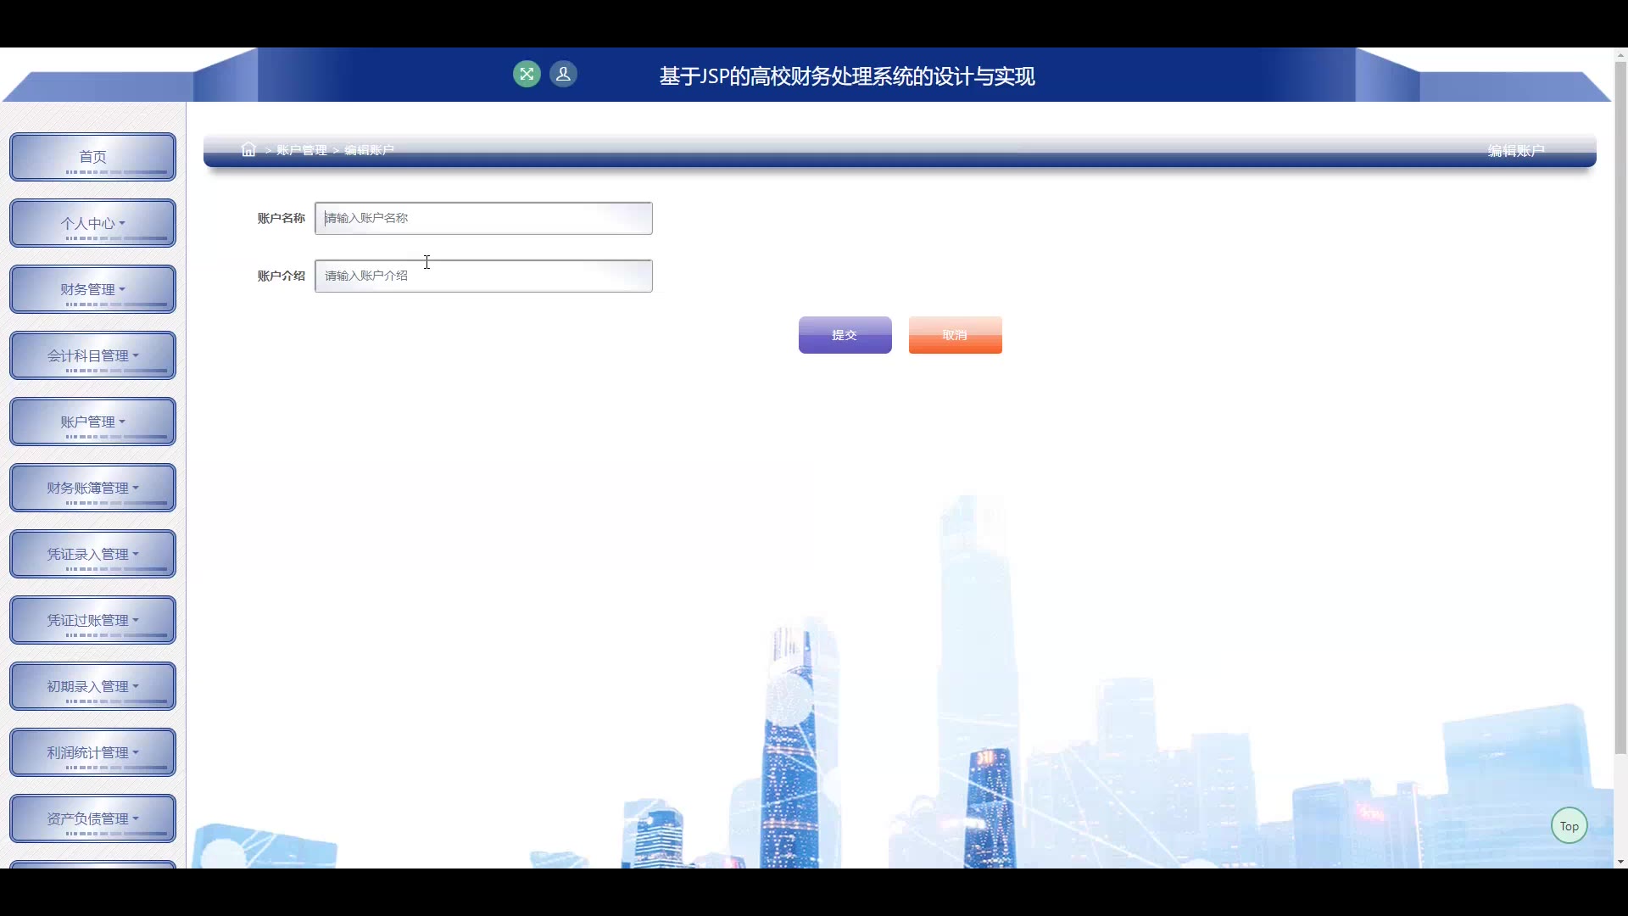Screen dimensions: 1628x916
Task: Expand the 初期录入管理 sidebar menu
Action: pos(93,686)
